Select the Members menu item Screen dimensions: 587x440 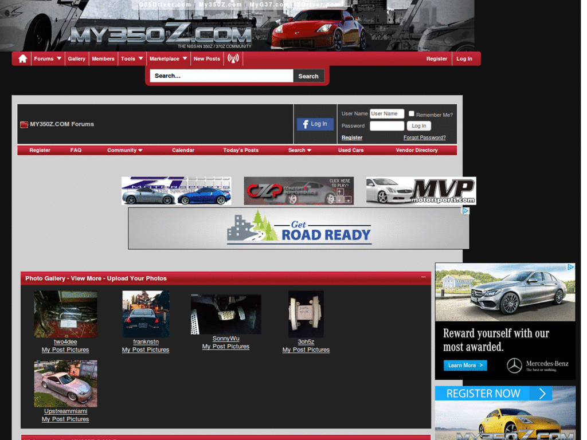tap(103, 58)
